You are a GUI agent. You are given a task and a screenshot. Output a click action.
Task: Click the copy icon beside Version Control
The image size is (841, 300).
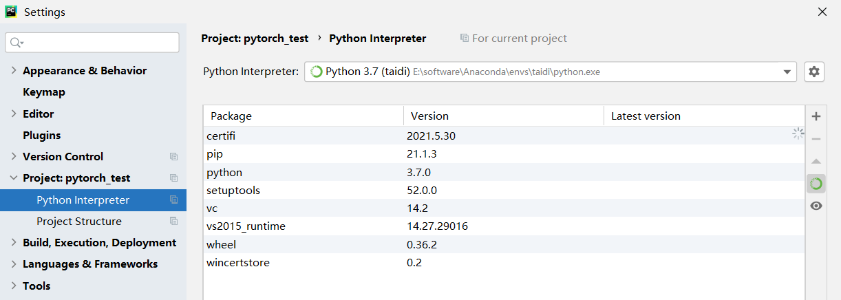point(173,157)
